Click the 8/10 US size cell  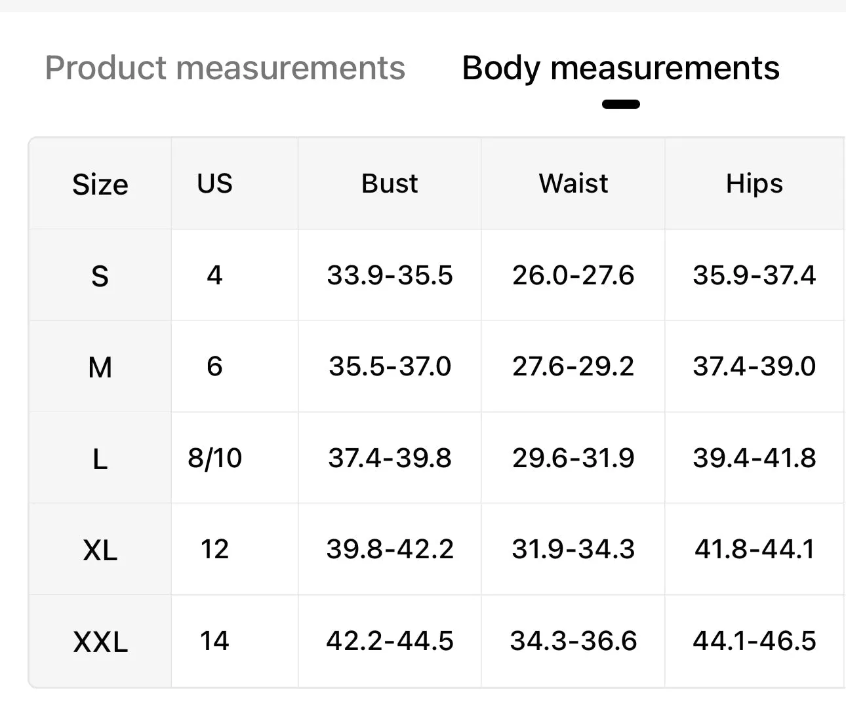pyautogui.click(x=214, y=458)
